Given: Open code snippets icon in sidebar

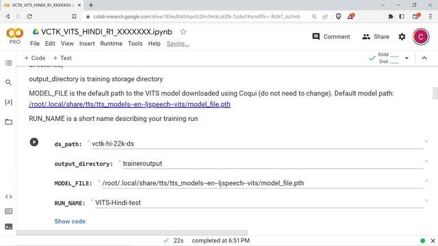Looking at the screenshot, I should (9, 197).
